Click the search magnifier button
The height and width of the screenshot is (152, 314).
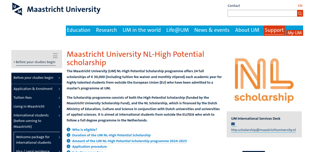coord(300,13)
